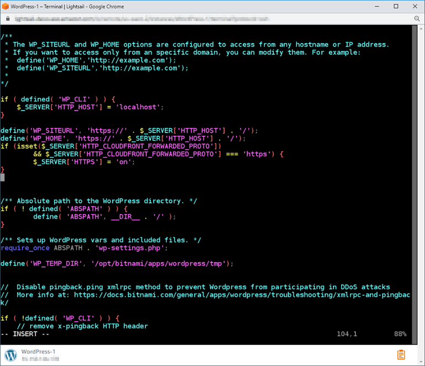The image size is (425, 366).
Task: Click the zoom magnifier icon in the address bar
Action: click(x=417, y=18)
